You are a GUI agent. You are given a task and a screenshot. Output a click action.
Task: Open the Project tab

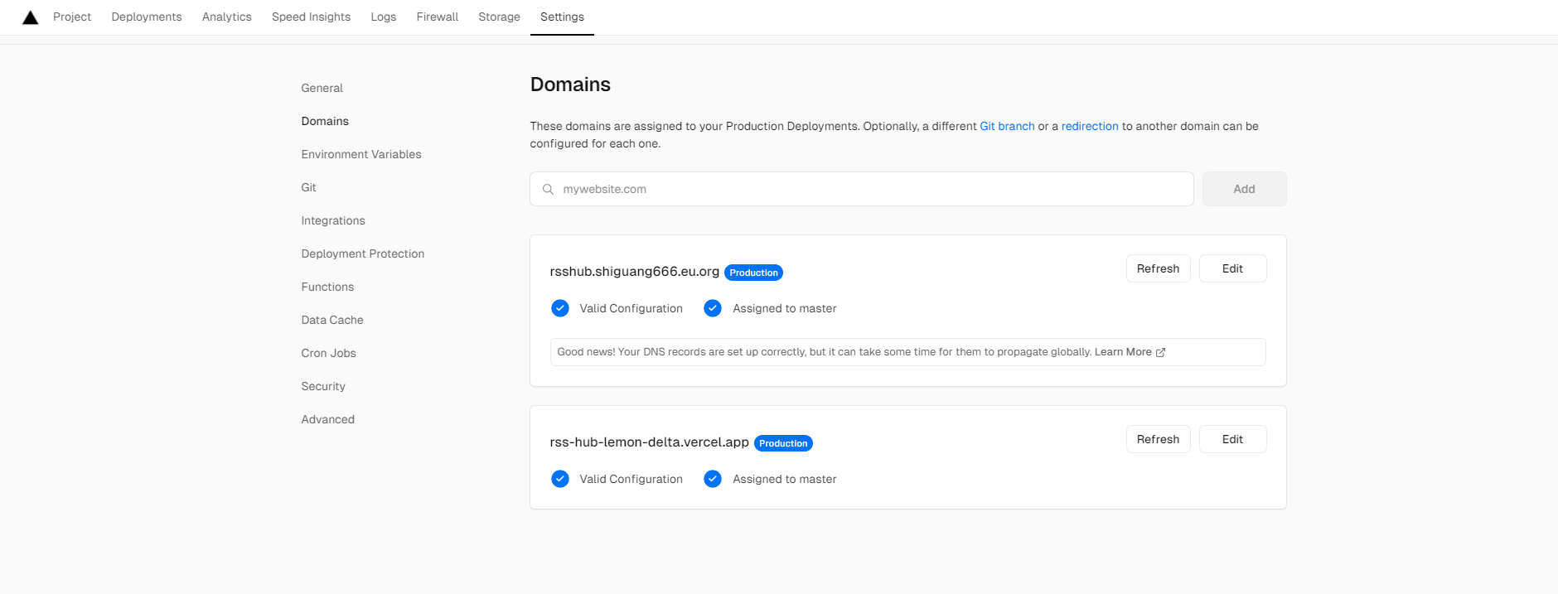[72, 17]
